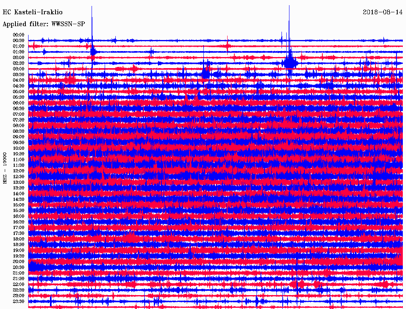
Task: Click the '02:30' time label
Action: tap(19, 63)
